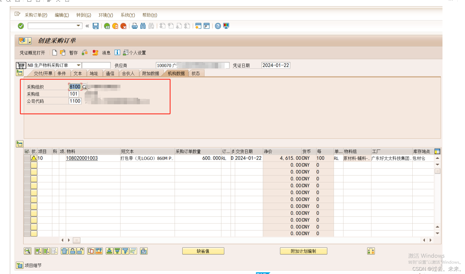
Task: Open the 编辑(E) menu
Action: coord(62,15)
